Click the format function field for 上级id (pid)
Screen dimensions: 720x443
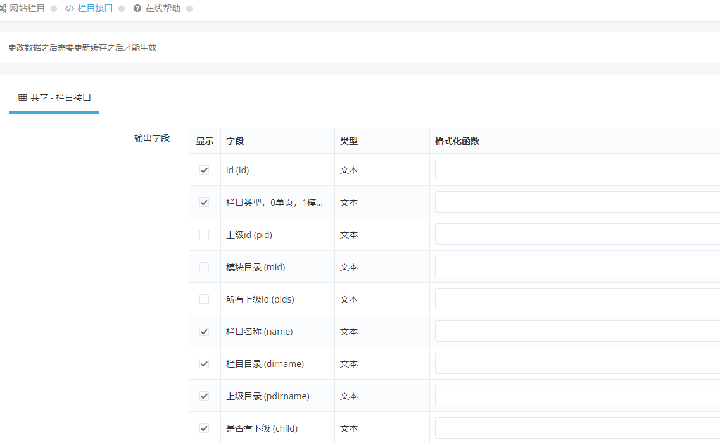[x=578, y=234]
